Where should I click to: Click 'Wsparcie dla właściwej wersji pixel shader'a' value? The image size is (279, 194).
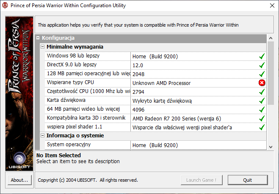(182, 128)
